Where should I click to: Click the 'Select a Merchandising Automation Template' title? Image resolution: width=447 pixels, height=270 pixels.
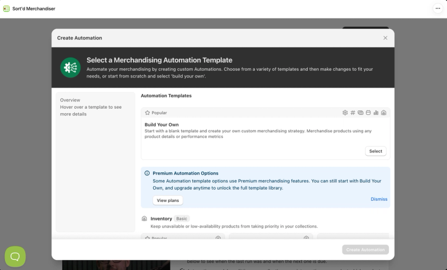point(159,60)
